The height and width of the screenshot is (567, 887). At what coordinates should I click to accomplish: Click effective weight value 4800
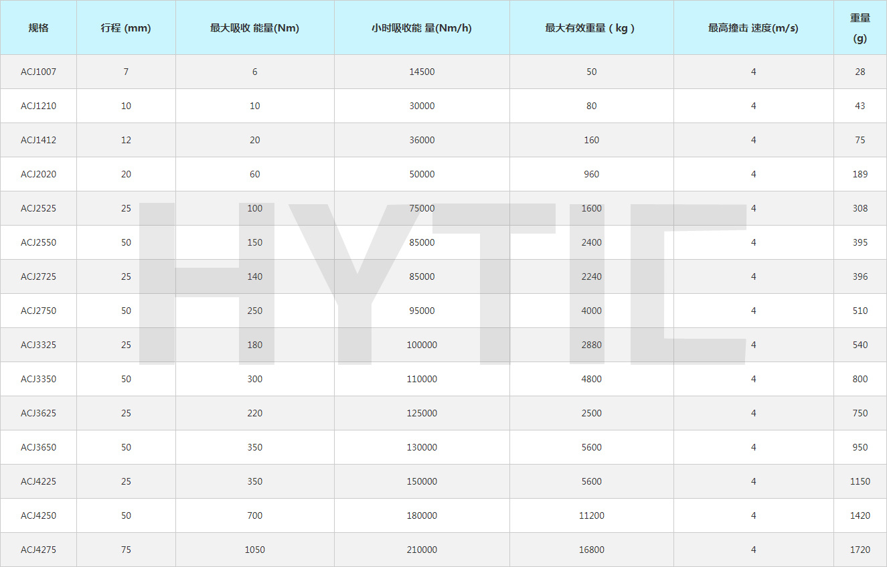click(x=592, y=379)
